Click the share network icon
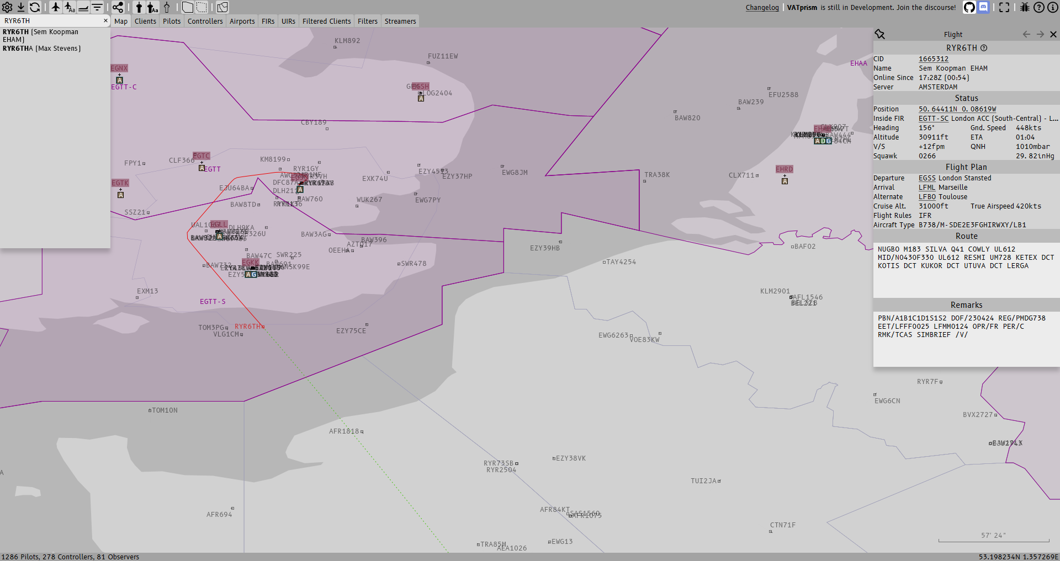Viewport: 1060px width, 561px height. tap(118, 7)
